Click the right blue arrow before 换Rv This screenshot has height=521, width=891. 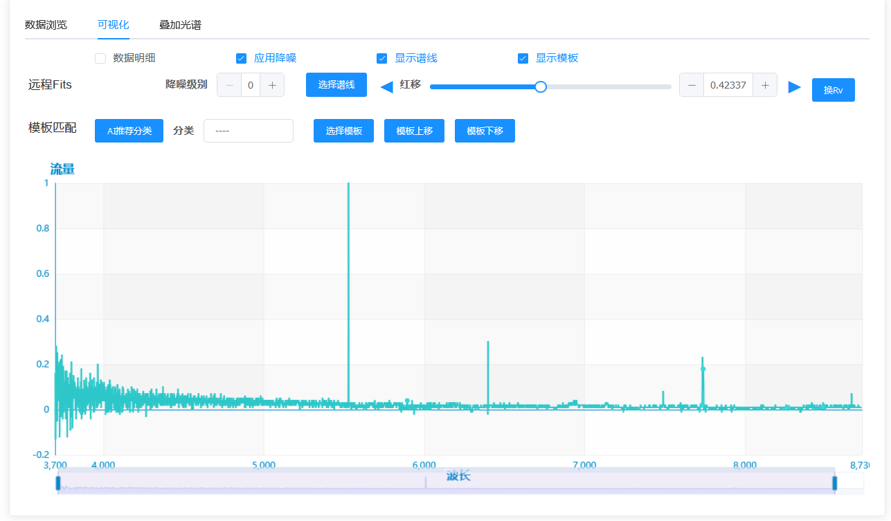(x=794, y=86)
